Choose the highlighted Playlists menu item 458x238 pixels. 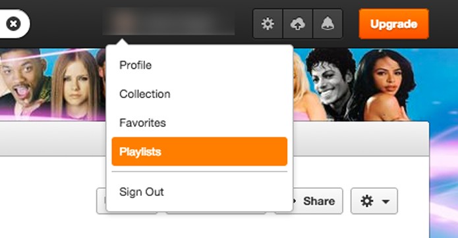point(200,151)
